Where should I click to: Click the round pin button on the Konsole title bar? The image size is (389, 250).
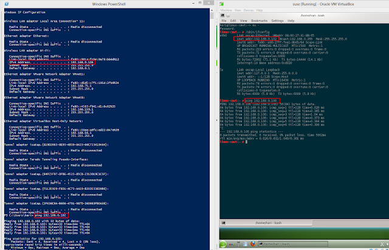click(227, 15)
